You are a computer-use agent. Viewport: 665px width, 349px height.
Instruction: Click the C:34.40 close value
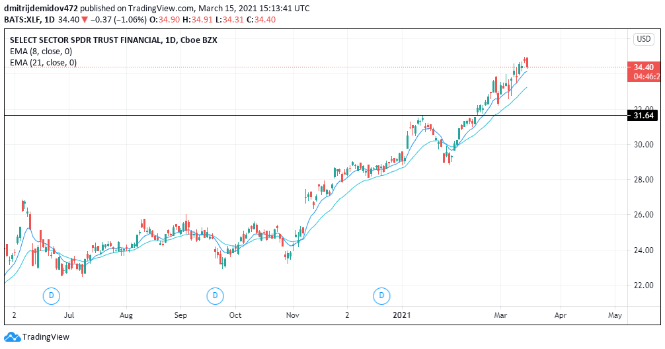[x=261, y=20]
